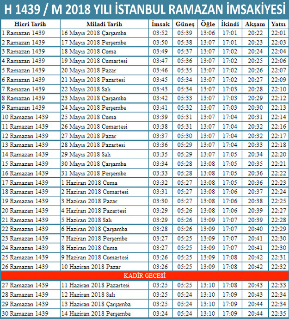The width and height of the screenshot is (289, 319).
Task: Select the 22:35 Yatsı time
Action: coord(278,313)
